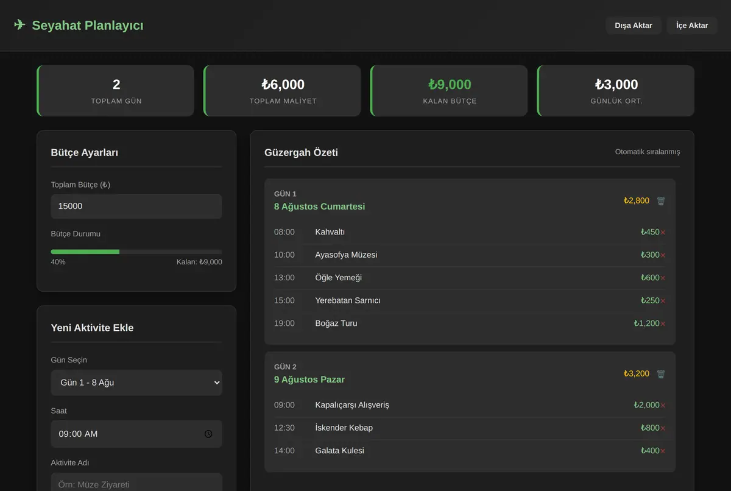Select the Günlük Ort. stat card
Image resolution: width=731 pixels, height=491 pixels.
[616, 91]
